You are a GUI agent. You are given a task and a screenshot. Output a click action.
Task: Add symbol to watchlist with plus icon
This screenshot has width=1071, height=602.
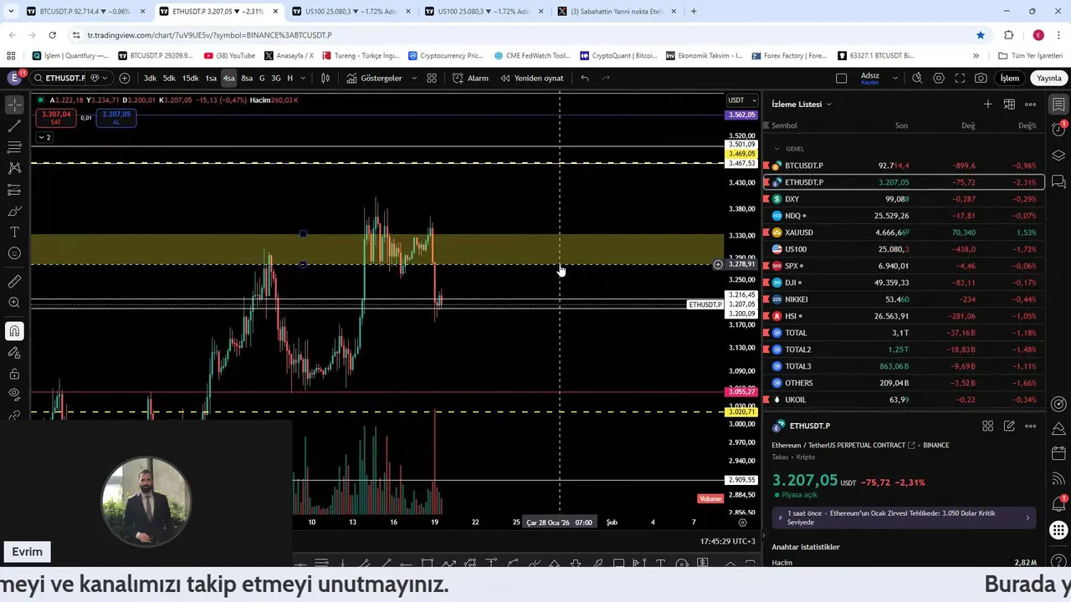click(x=988, y=104)
